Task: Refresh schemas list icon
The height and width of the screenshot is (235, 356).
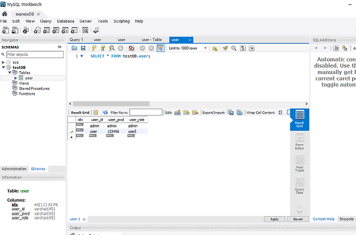Action: (x=59, y=47)
